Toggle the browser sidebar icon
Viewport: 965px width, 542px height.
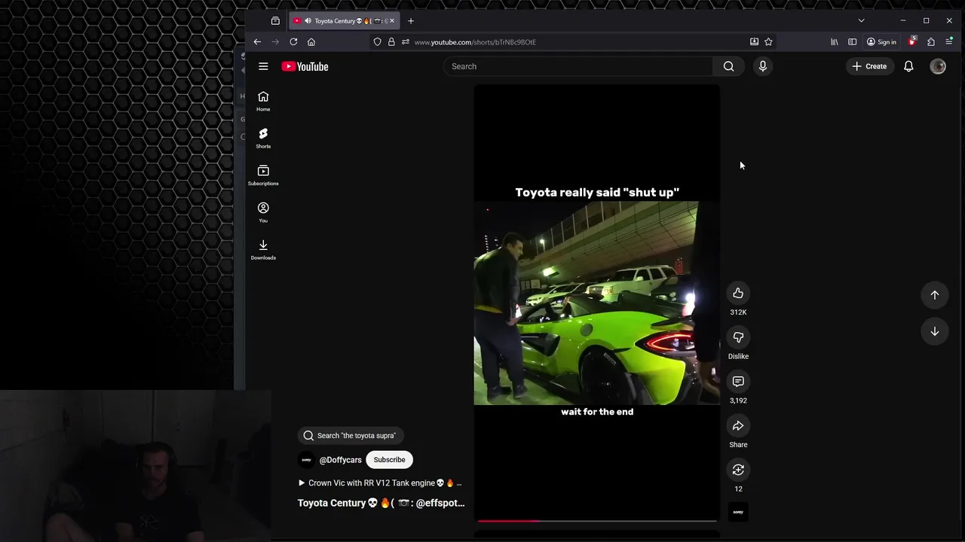point(852,42)
